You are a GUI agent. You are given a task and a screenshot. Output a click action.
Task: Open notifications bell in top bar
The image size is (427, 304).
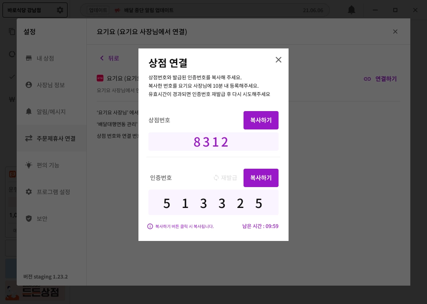pyautogui.click(x=352, y=10)
